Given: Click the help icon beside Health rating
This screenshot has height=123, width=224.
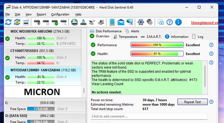Looking at the screenshot, I should [211, 53].
